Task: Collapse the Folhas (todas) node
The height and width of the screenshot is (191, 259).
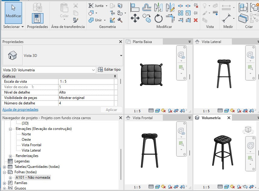Action: coord(4,172)
